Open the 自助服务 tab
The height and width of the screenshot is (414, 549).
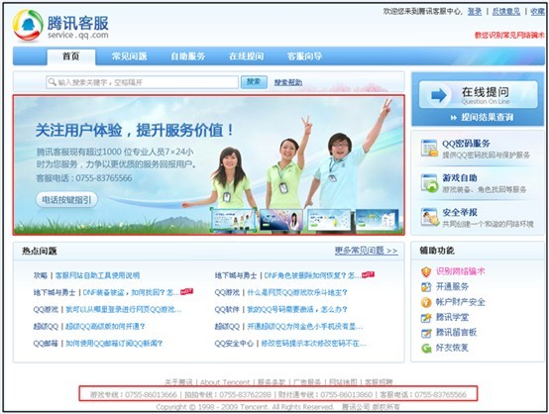click(x=187, y=56)
